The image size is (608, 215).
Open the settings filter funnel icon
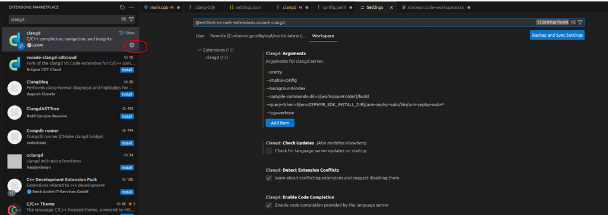point(580,23)
